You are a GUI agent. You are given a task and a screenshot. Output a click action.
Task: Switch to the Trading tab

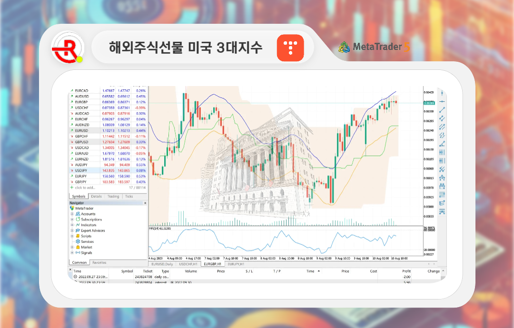[113, 196]
